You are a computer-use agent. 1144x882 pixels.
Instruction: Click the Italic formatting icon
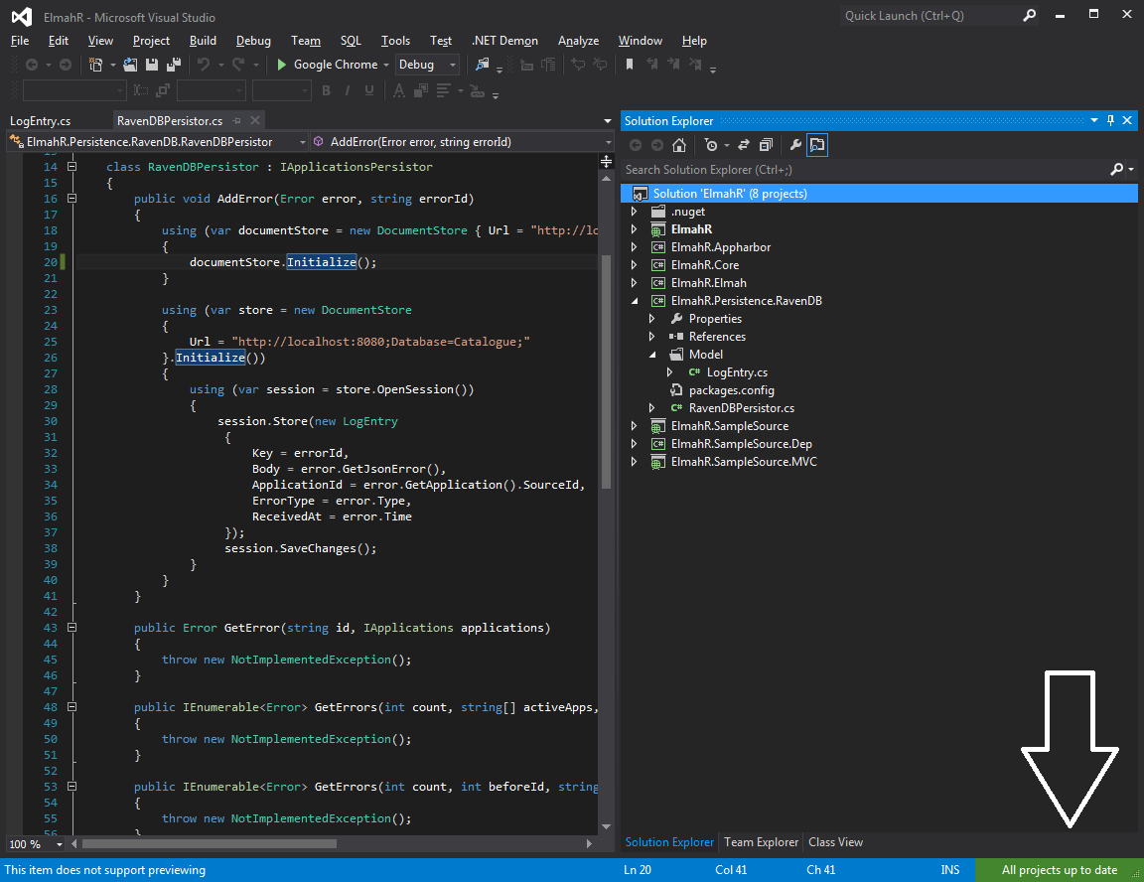[x=348, y=90]
